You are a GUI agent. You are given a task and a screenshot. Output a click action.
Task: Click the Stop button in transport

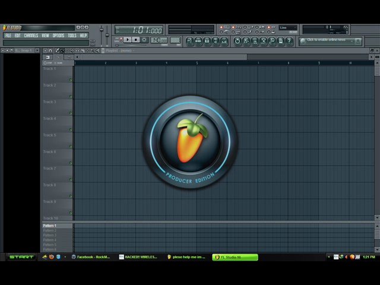click(x=136, y=40)
